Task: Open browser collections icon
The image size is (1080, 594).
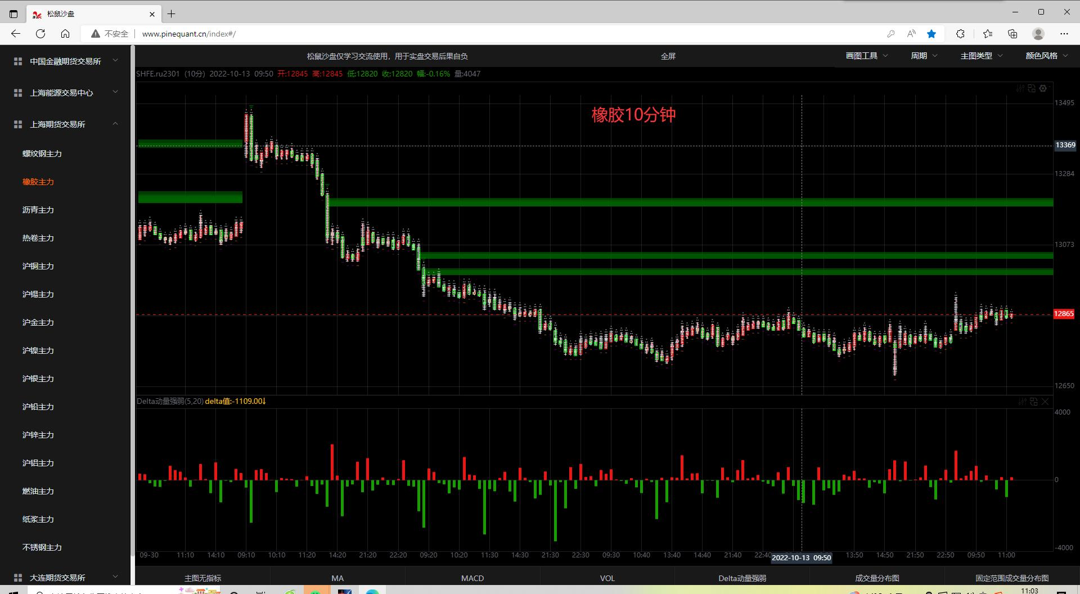Action: [1012, 34]
